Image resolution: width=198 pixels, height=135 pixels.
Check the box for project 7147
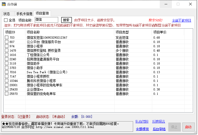pyautogui.click(x=6, y=76)
